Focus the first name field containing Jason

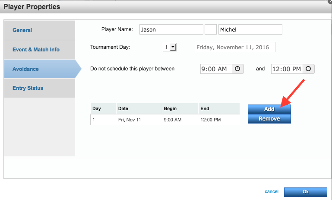pyautogui.click(x=171, y=29)
